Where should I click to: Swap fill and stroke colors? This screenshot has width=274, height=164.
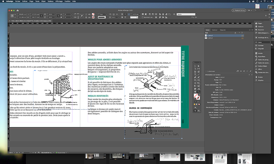point(199,94)
